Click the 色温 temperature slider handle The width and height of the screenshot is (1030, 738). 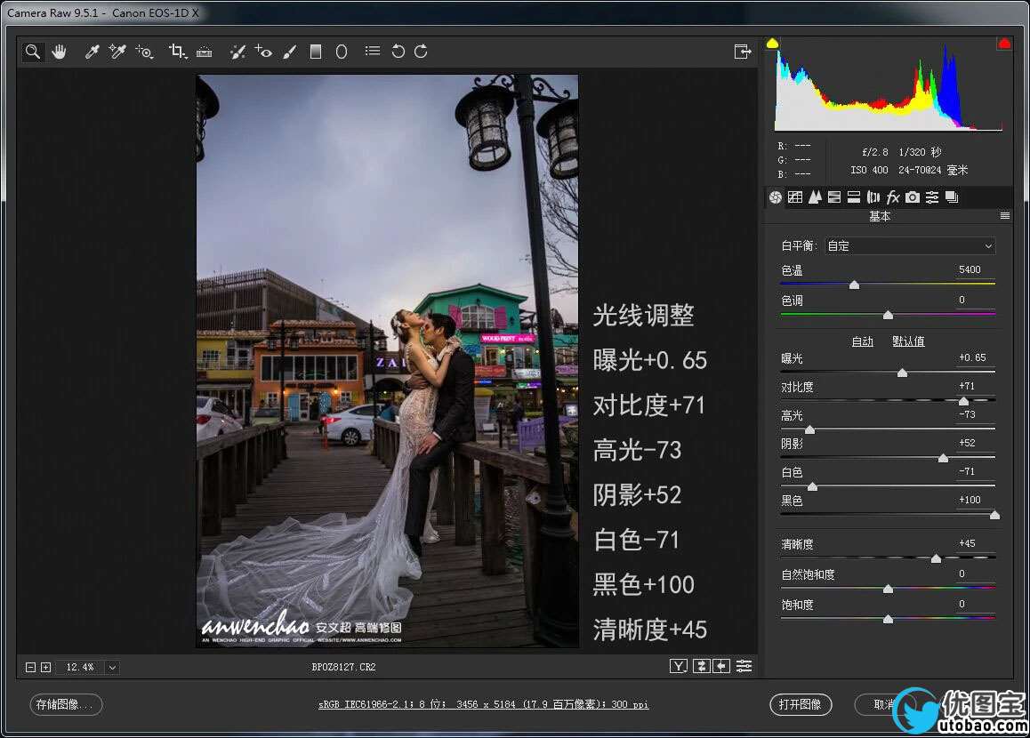point(854,285)
